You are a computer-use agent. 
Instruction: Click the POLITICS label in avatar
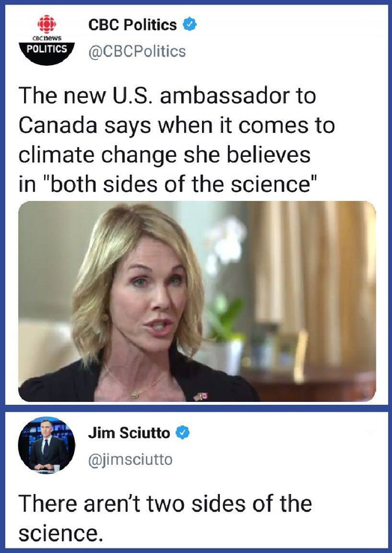(46, 49)
